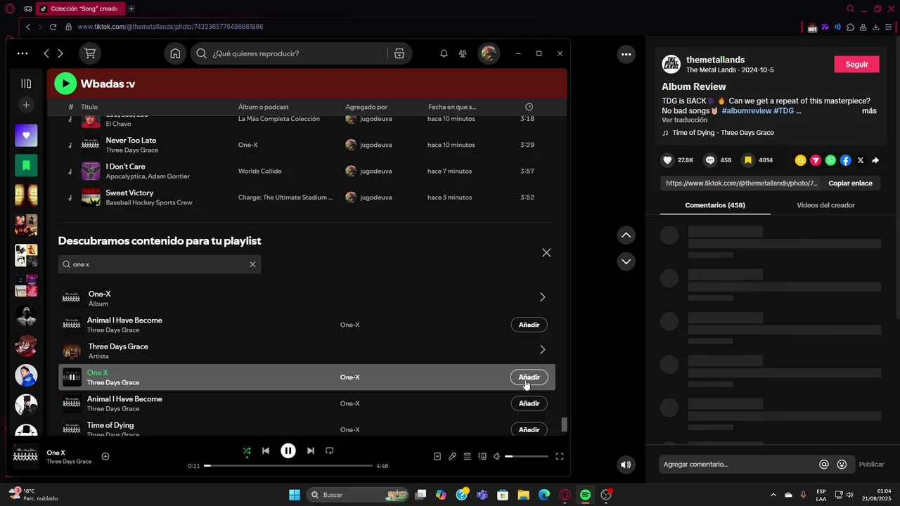Click the "one x" playlist search field
Viewport: 900px width, 506px height.
click(x=160, y=264)
